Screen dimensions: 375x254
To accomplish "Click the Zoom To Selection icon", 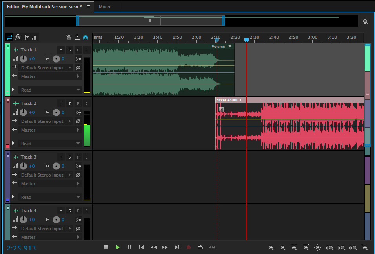I will coord(353,247).
